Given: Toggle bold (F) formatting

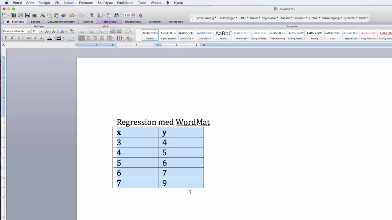Looking at the screenshot, I should coord(6,38).
